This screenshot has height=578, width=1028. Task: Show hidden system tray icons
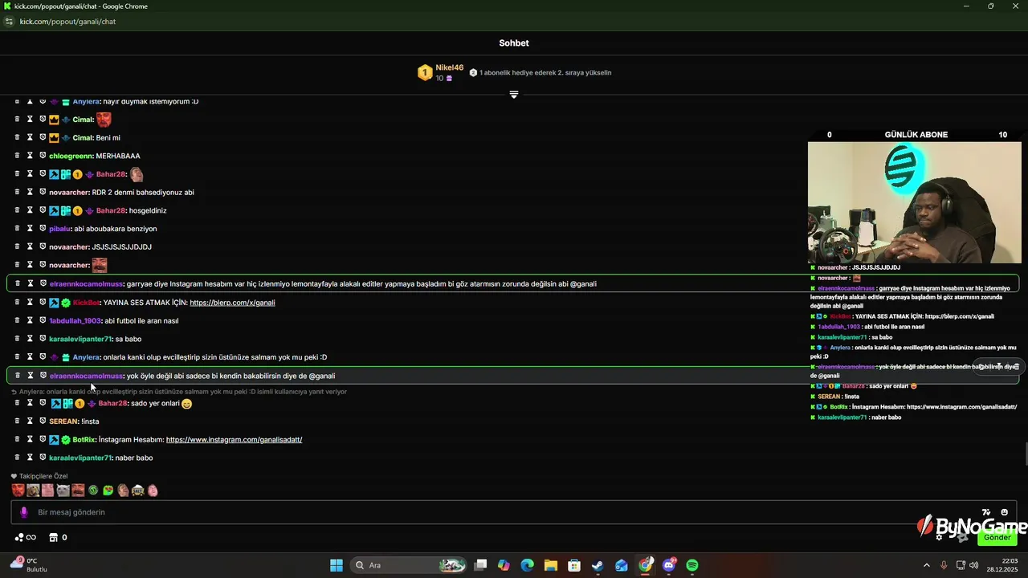pyautogui.click(x=926, y=565)
